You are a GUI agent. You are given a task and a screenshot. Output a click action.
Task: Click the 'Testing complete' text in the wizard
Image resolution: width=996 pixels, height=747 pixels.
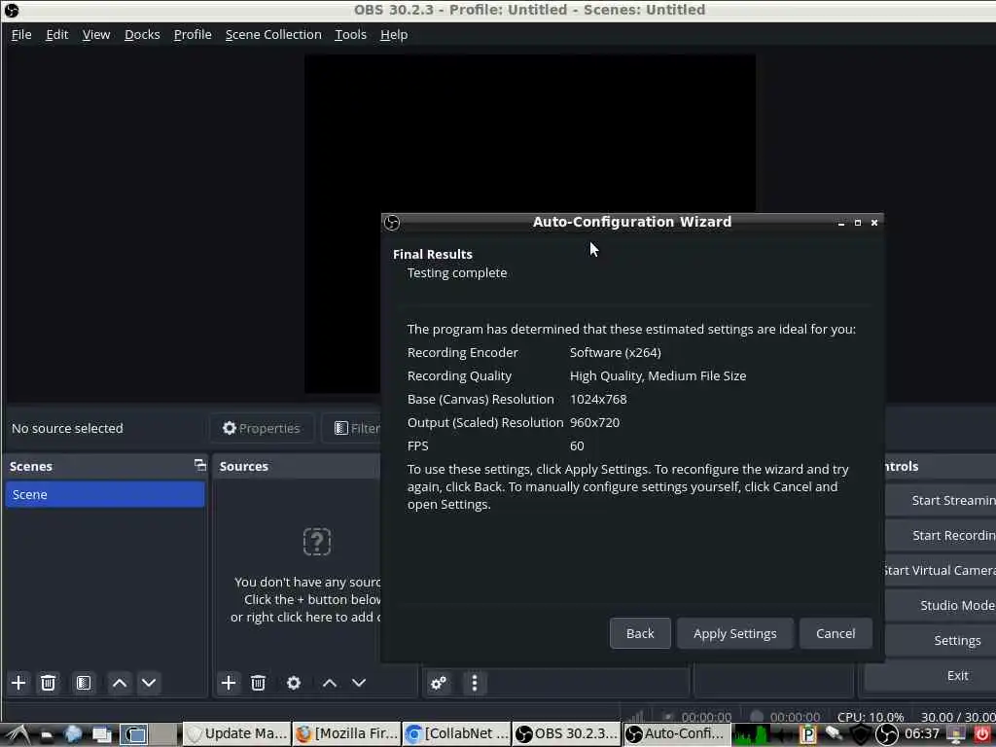pos(457,273)
